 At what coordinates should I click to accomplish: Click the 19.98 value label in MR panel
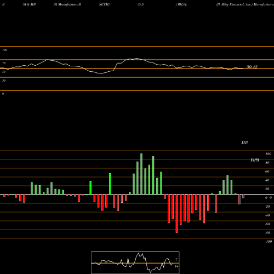tap(255, 160)
